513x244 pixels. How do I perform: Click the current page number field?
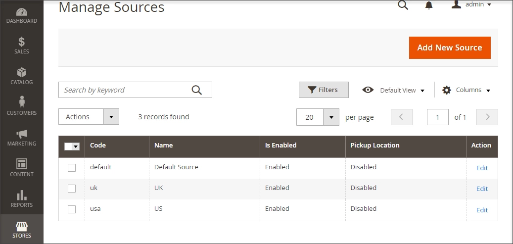(437, 117)
